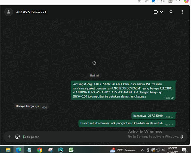The height and width of the screenshot is (153, 191).
Task: Select the message harganya . 287,640.00
Action: tap(154, 116)
